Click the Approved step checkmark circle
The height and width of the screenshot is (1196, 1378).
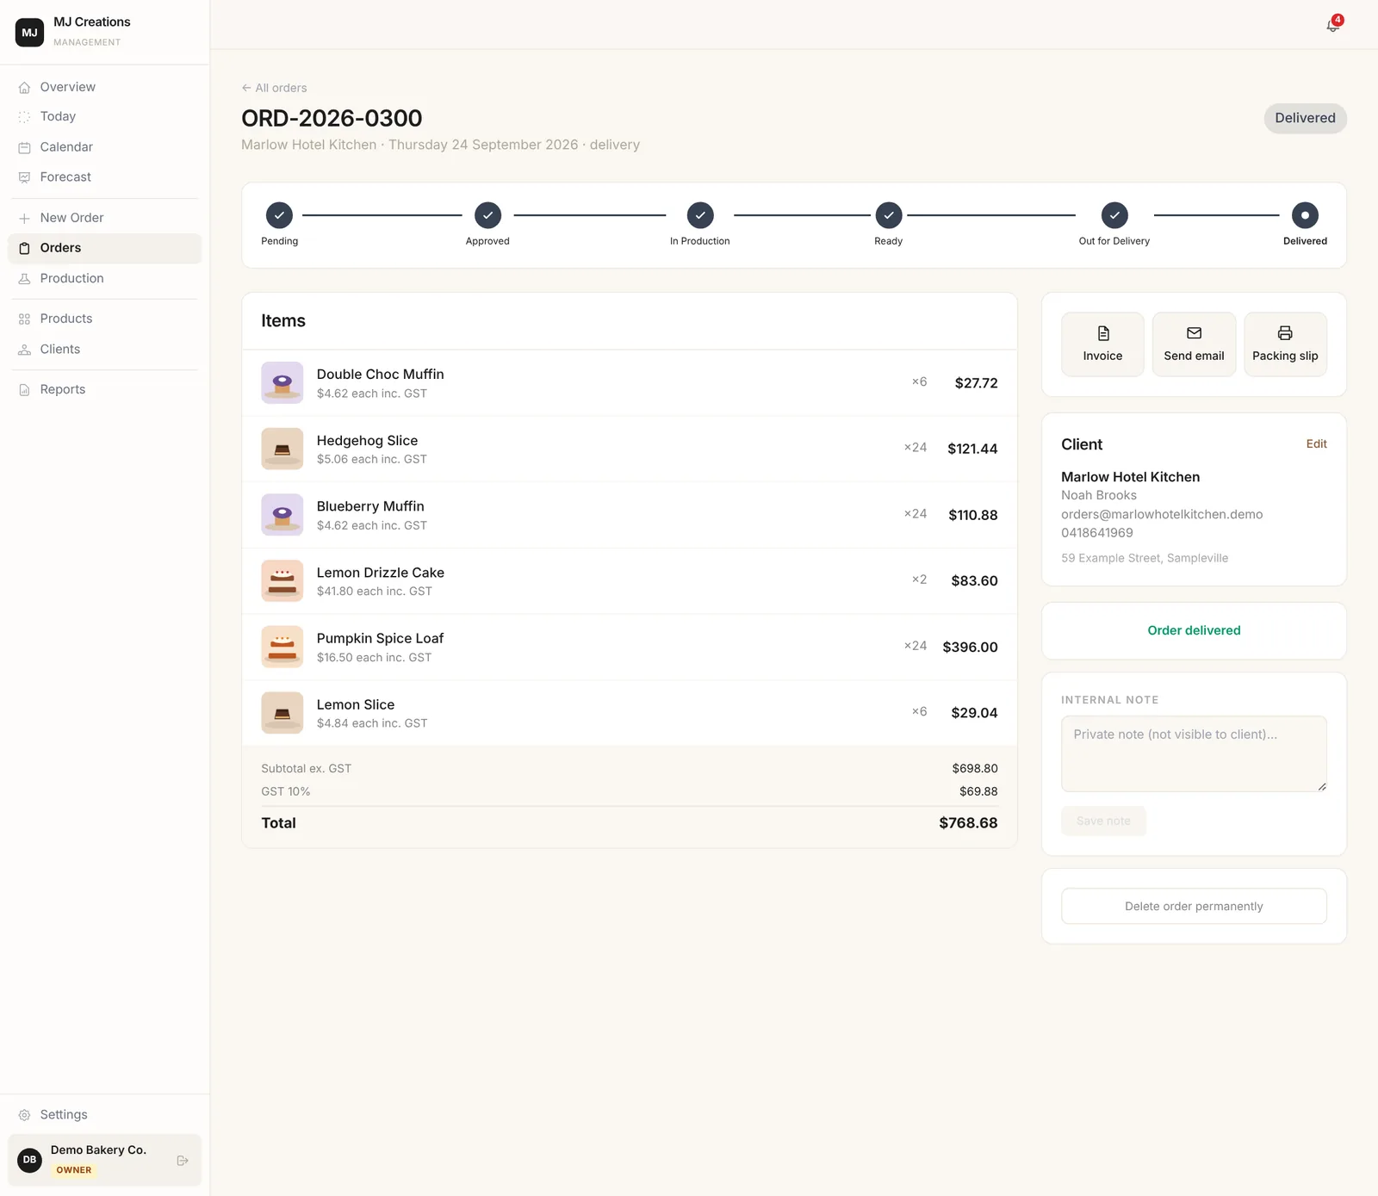pos(487,215)
